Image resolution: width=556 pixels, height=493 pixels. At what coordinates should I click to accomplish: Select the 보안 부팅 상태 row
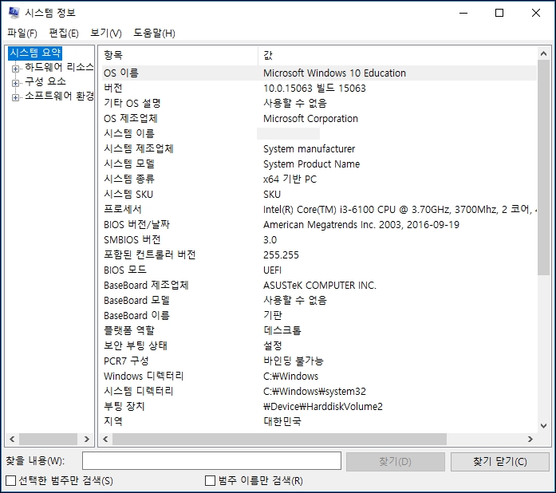point(319,345)
